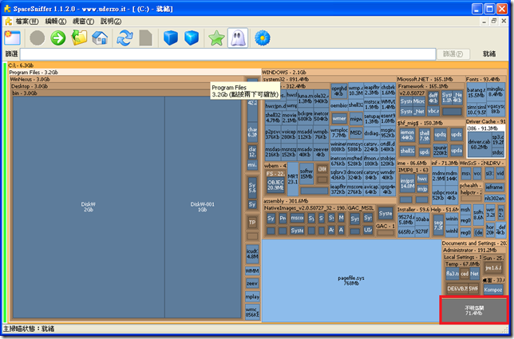Image resolution: width=514 pixels, height=339 pixels.
Task: Click the Administrator - 191.2Mb header
Action: point(474,250)
